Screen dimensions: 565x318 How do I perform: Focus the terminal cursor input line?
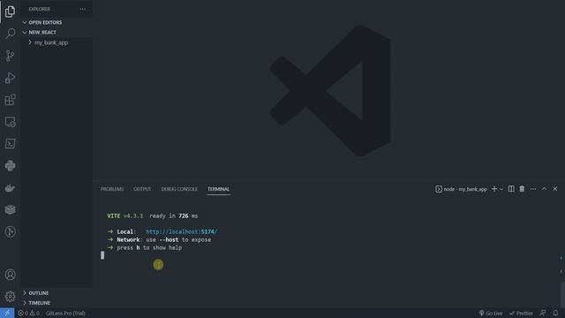click(102, 255)
